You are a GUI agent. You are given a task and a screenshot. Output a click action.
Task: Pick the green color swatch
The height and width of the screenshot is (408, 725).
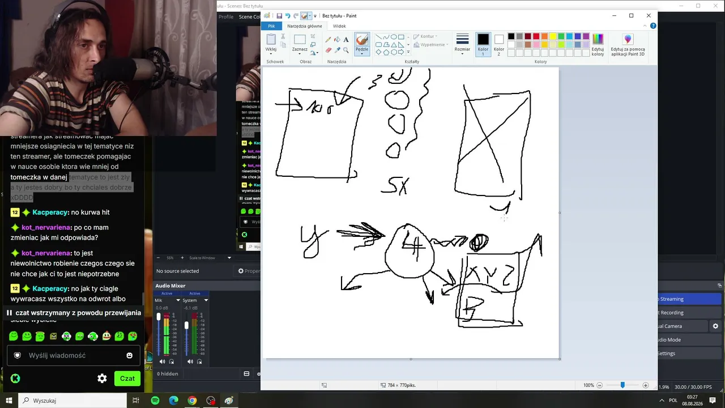click(x=561, y=36)
